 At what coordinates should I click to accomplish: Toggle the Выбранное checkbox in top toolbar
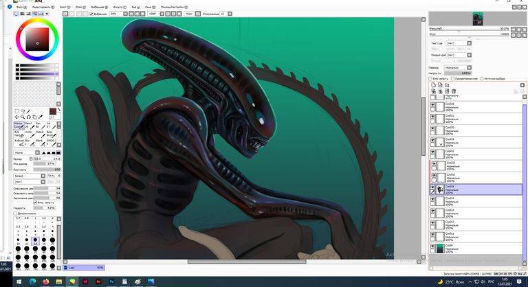[x=91, y=14]
